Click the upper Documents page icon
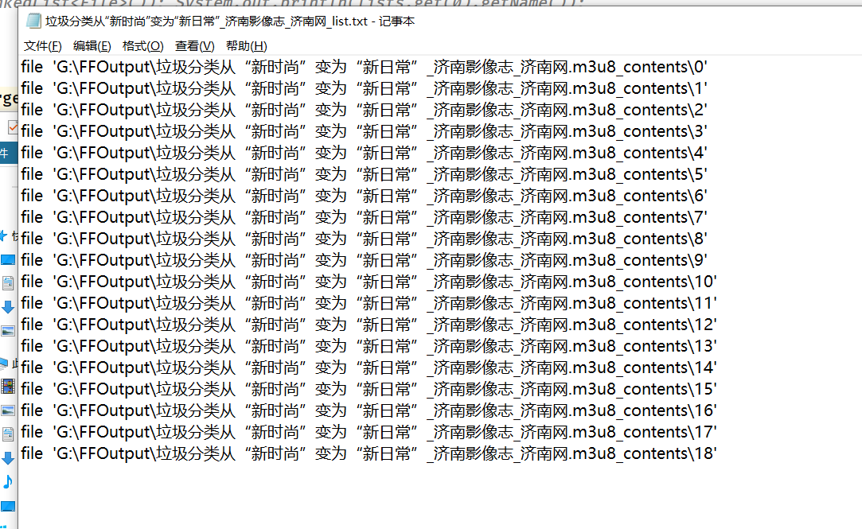The height and width of the screenshot is (529, 862). [8, 283]
